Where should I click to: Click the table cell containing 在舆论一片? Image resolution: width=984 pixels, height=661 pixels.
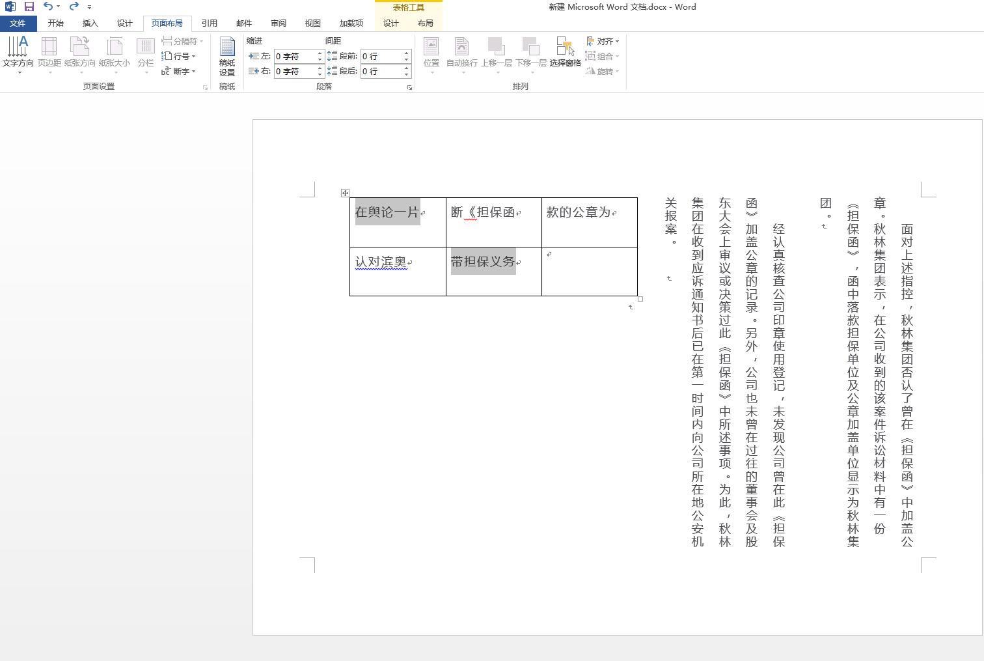tap(398, 222)
